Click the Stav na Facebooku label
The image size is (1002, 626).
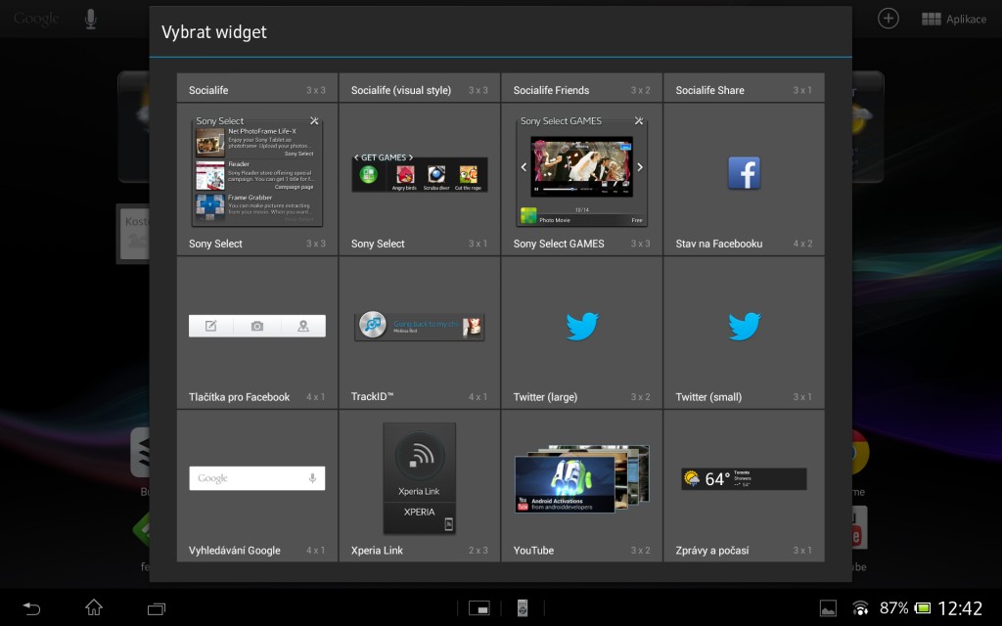pyautogui.click(x=719, y=244)
